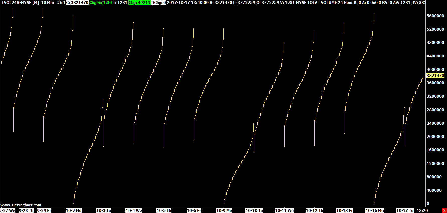Select the 10-12 Th date label
This screenshot has width=447, height=213.
tap(314, 210)
